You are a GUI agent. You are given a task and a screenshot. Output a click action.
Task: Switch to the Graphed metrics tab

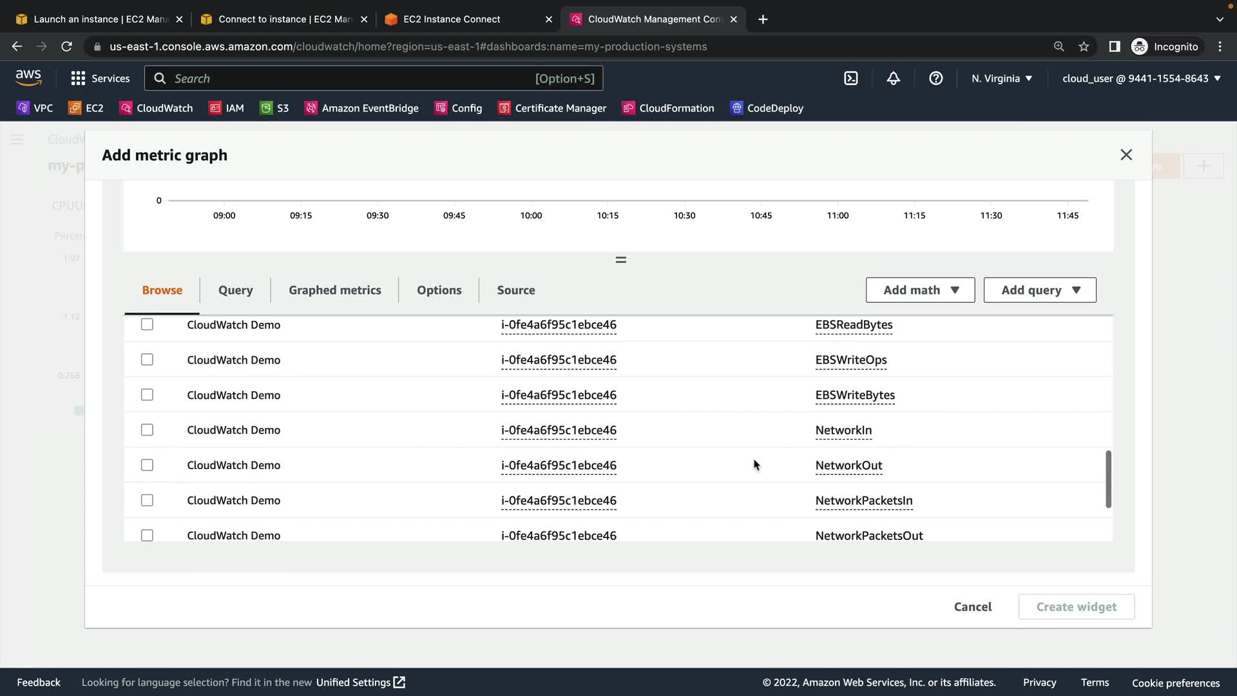click(334, 290)
